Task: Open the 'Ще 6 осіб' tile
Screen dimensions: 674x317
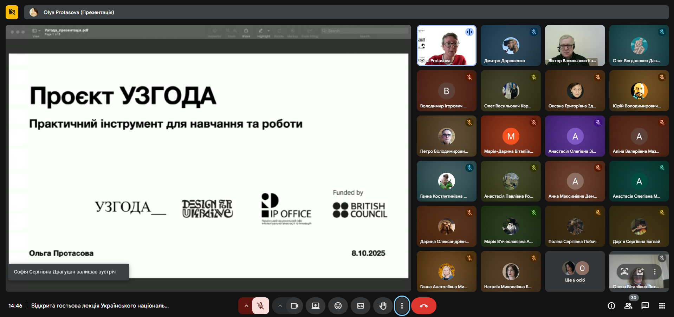Action: point(575,271)
